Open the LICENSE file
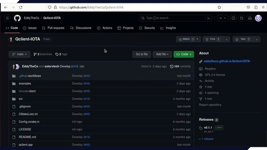 pos(25,130)
